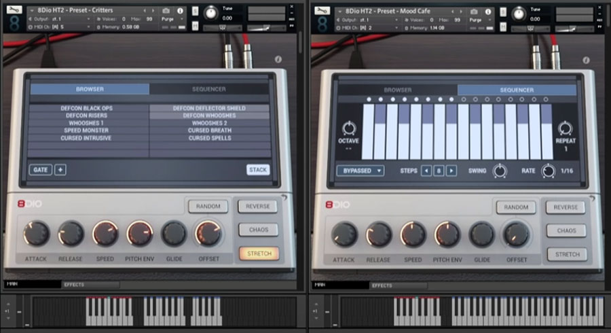Go to next preset arrow in Mood Cafe header
The image size is (611, 333).
[x=461, y=12]
